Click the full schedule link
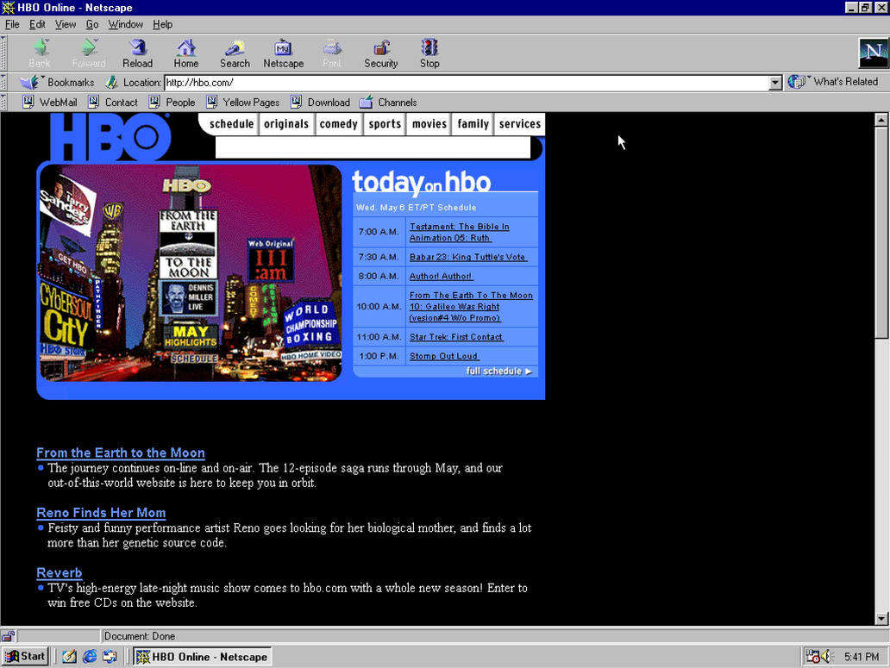This screenshot has width=890, height=668. point(492,371)
